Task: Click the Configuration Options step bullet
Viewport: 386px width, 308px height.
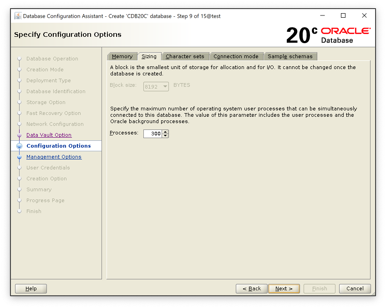Action: pyautogui.click(x=19, y=146)
